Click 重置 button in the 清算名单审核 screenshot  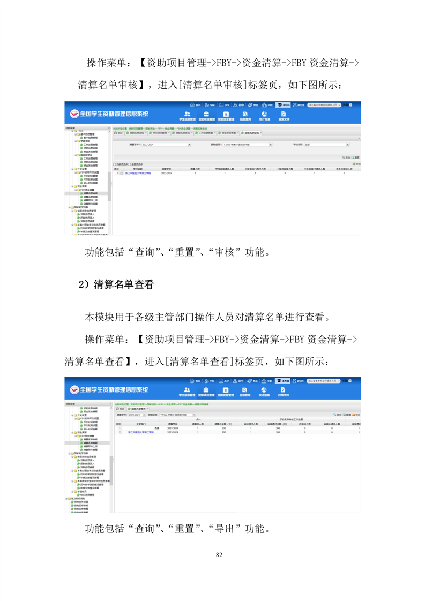[356, 157]
